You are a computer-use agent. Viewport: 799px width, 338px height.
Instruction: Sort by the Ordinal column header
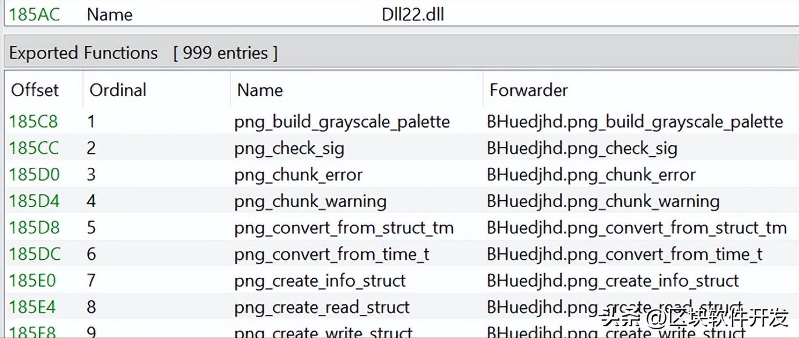118,90
